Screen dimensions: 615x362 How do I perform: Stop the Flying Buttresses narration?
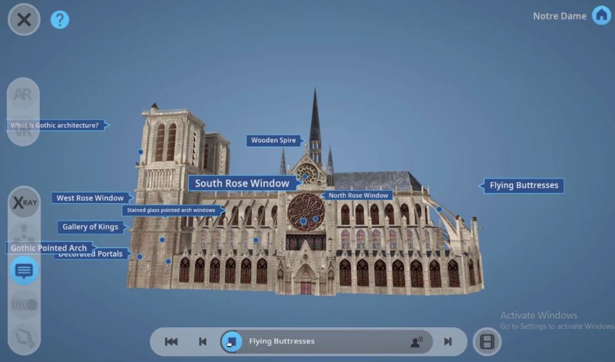(231, 342)
